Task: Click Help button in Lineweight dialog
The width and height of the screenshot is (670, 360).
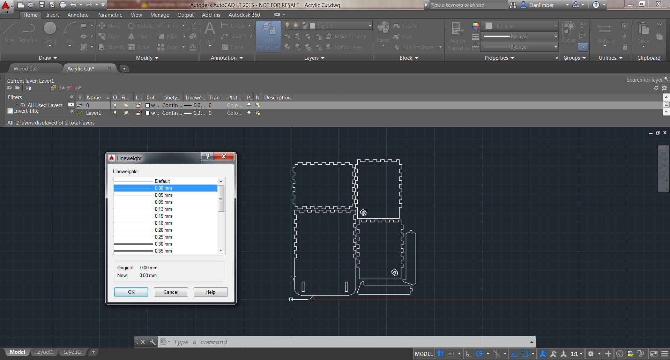Action: pyautogui.click(x=210, y=292)
